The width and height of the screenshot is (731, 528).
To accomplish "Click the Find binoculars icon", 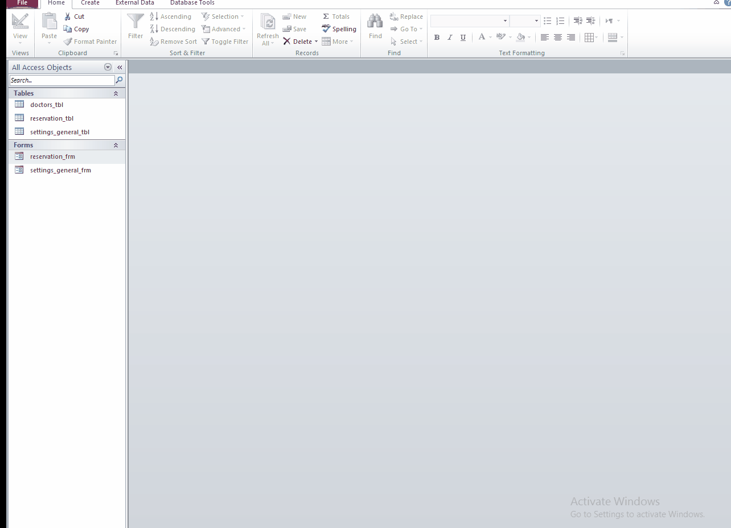I will pyautogui.click(x=375, y=23).
